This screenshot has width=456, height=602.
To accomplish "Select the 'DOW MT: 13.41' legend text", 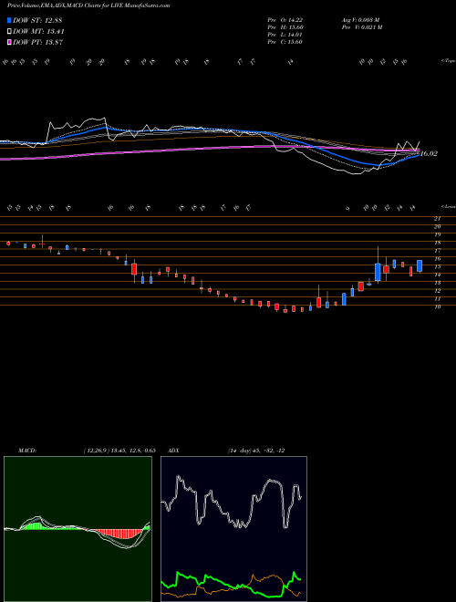I will pyautogui.click(x=38, y=32).
